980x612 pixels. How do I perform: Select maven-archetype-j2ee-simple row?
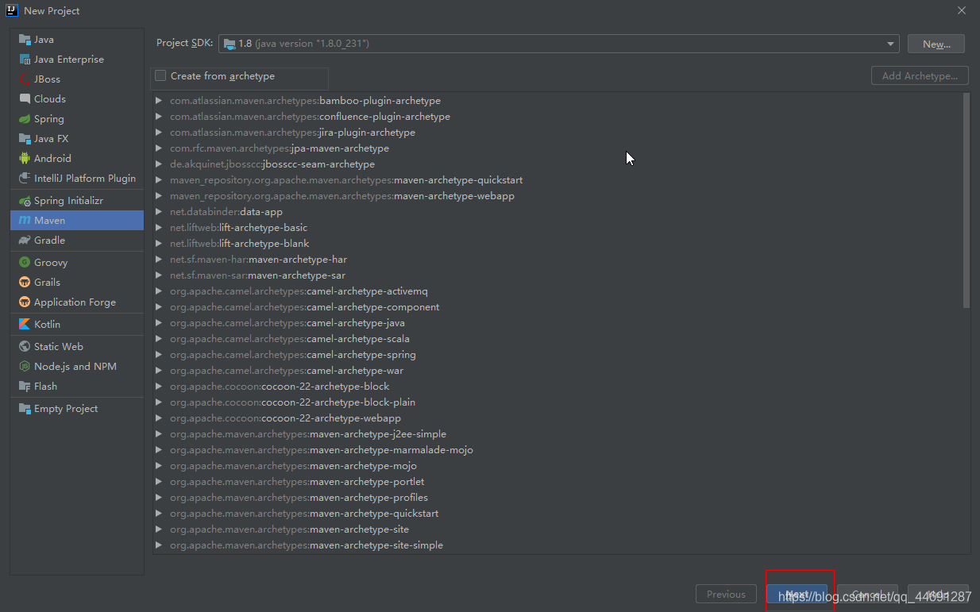coord(558,434)
